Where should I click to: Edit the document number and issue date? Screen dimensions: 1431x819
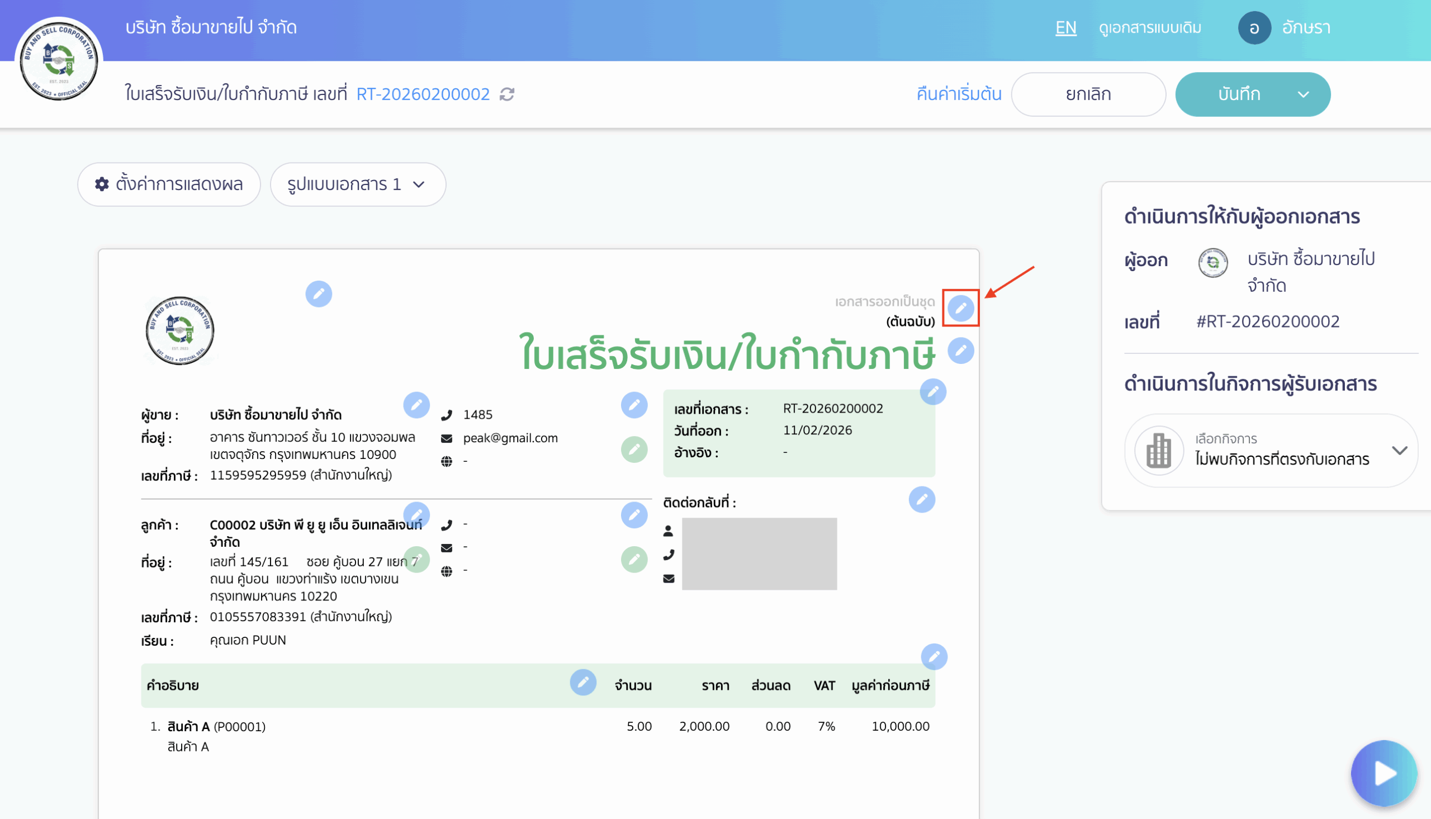click(933, 392)
